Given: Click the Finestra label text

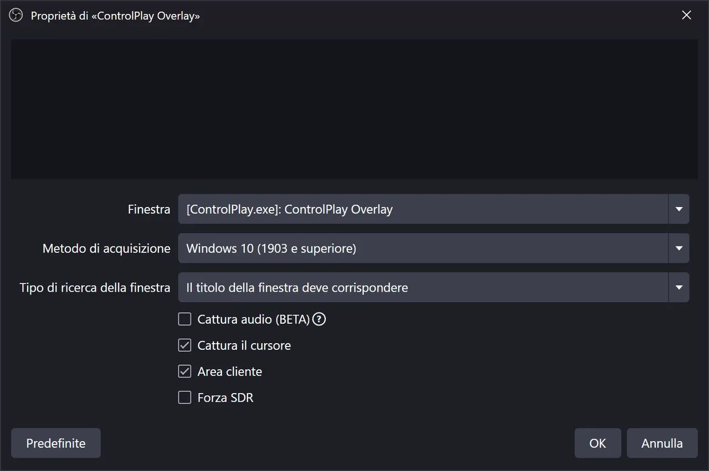Looking at the screenshot, I should (149, 209).
